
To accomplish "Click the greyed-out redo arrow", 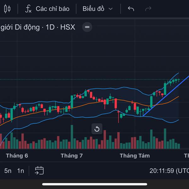I will coord(148,9).
